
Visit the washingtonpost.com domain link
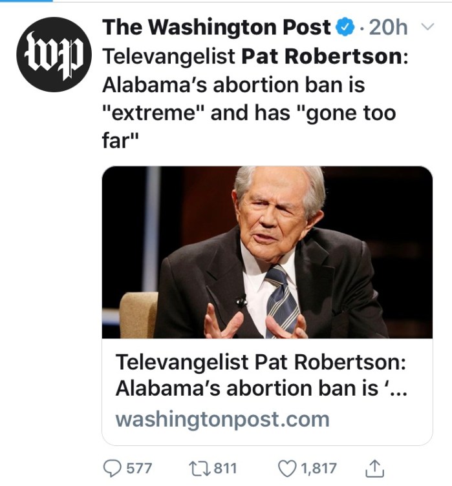(222, 420)
